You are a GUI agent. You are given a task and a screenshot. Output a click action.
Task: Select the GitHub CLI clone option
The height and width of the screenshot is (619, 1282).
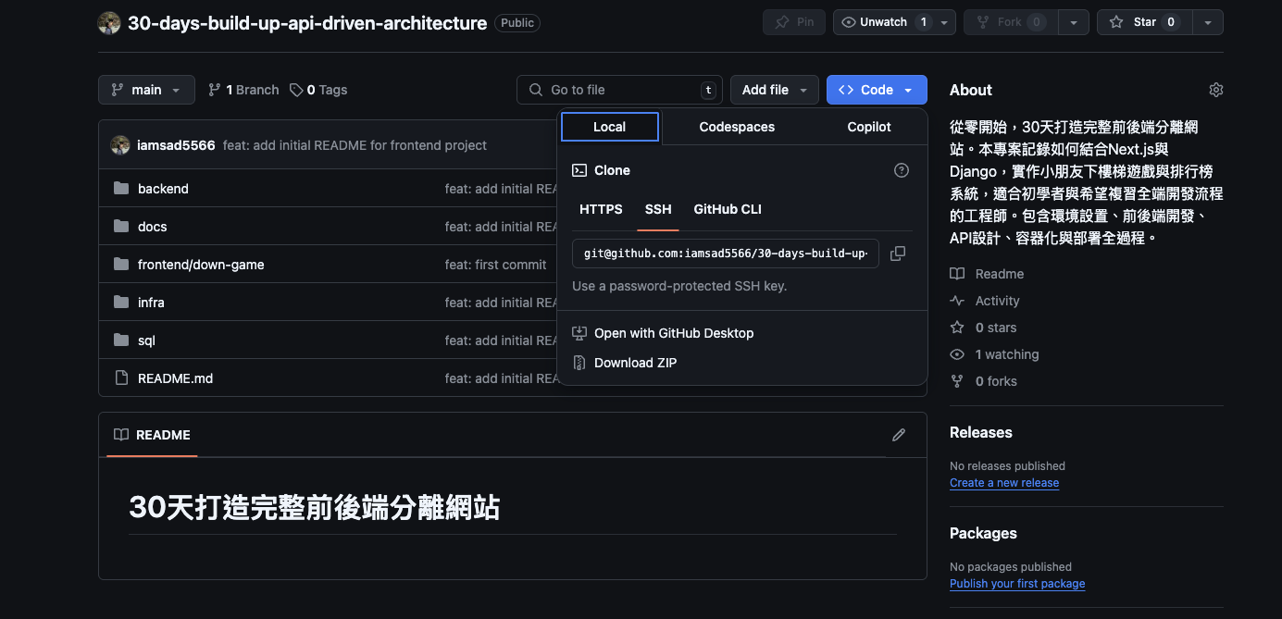coord(728,209)
